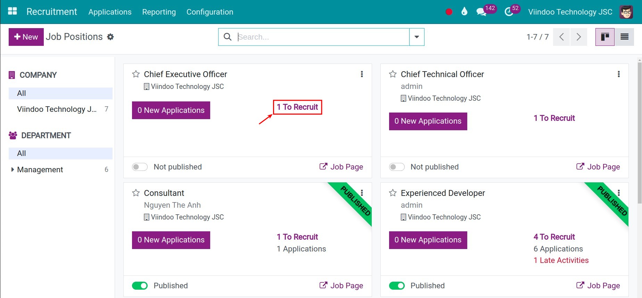
Task: Go to the previous page of records
Action: coord(561,37)
